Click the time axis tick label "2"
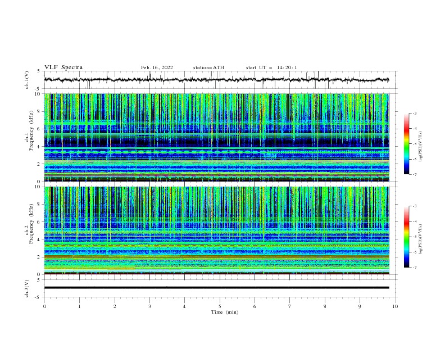This screenshot has width=445, height=344. 115,306
